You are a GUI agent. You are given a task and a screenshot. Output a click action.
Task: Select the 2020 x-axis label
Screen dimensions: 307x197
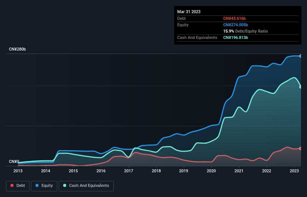pyautogui.click(x=211, y=171)
